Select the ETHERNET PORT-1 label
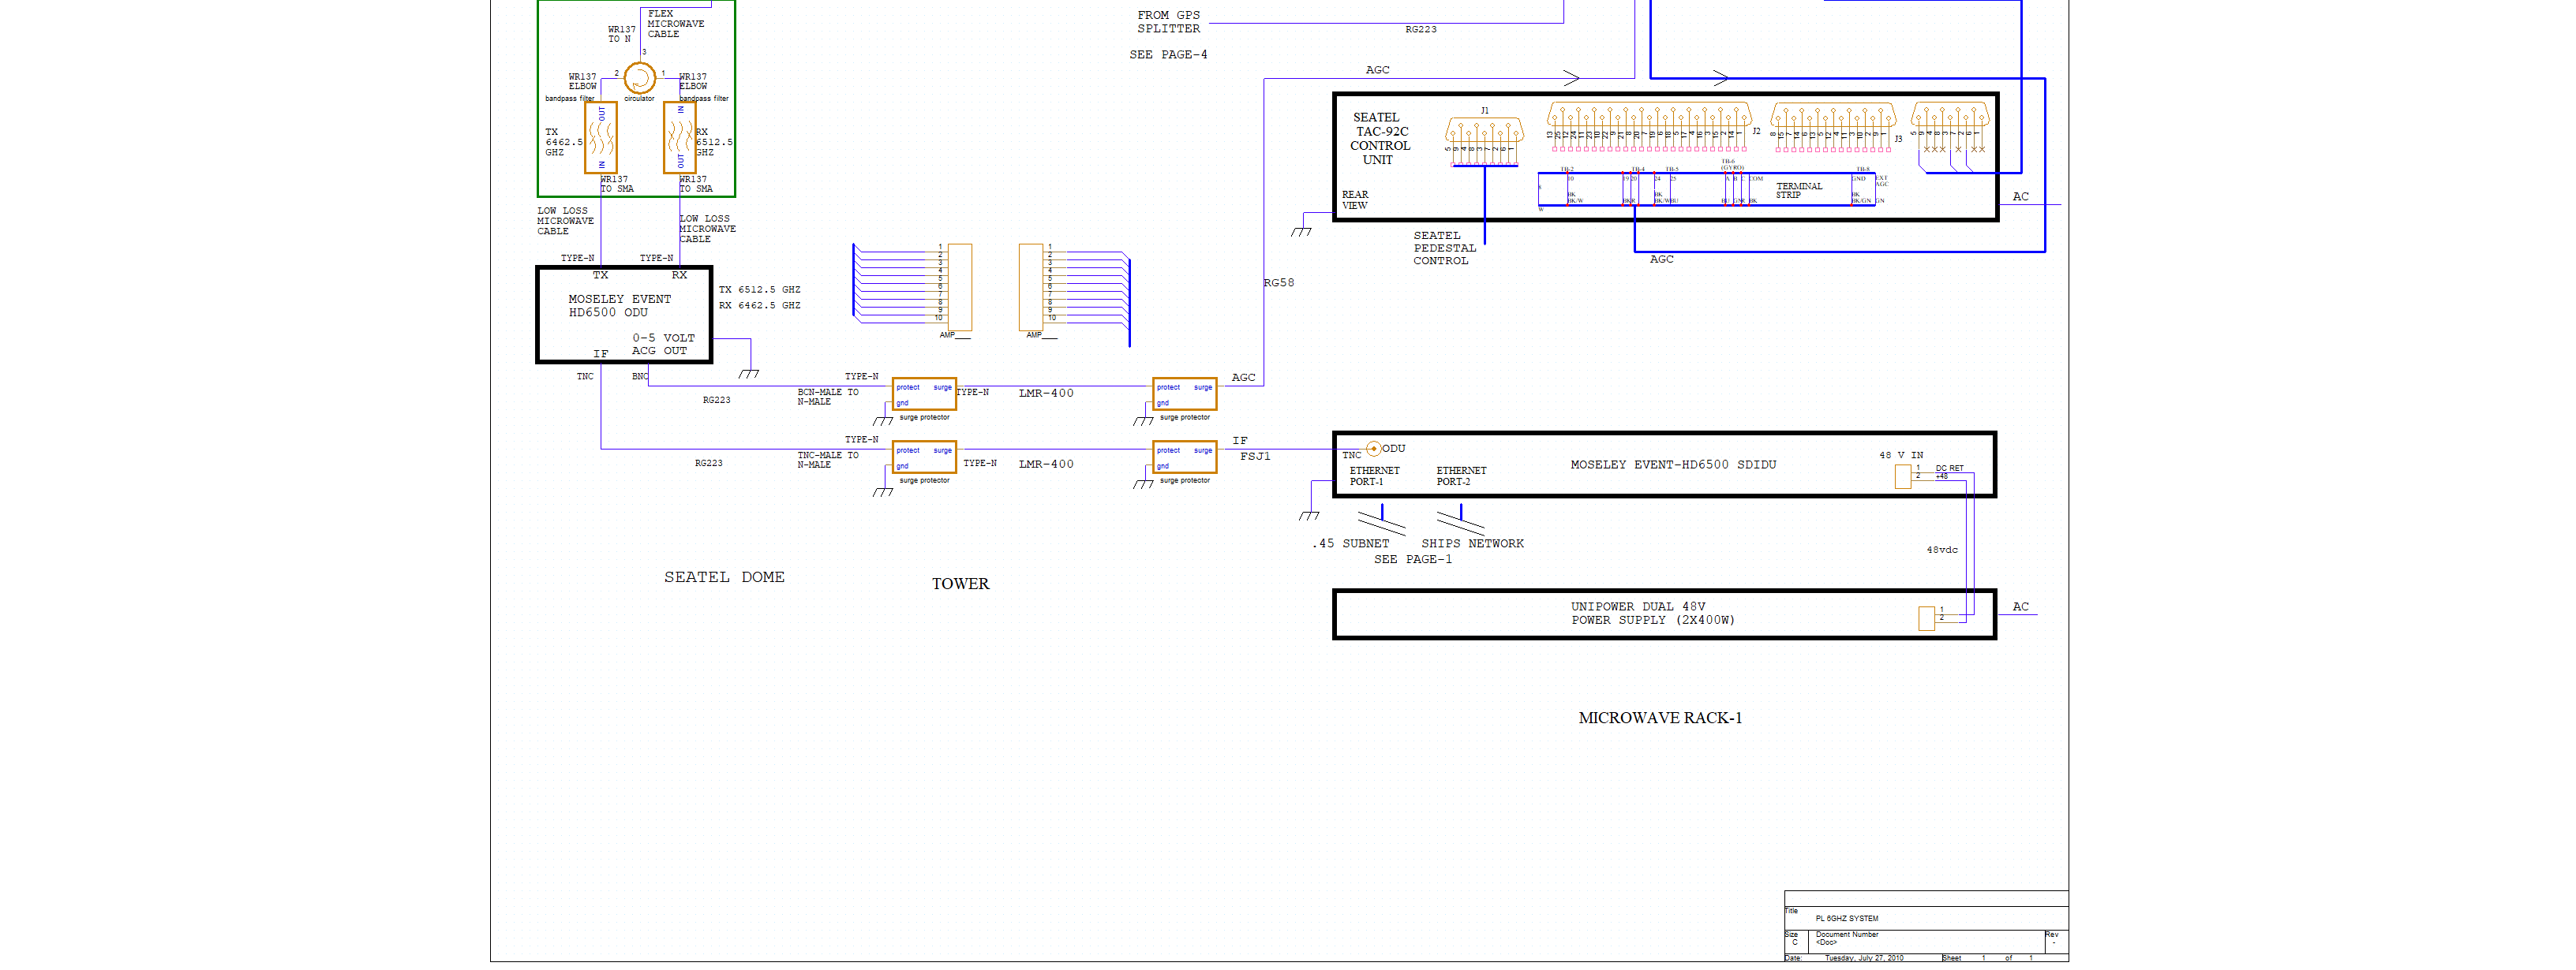The width and height of the screenshot is (2576, 970). point(1375,476)
